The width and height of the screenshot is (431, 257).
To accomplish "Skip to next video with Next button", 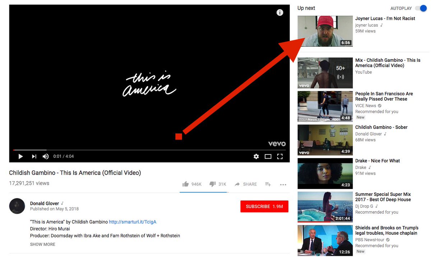I will click(x=34, y=156).
